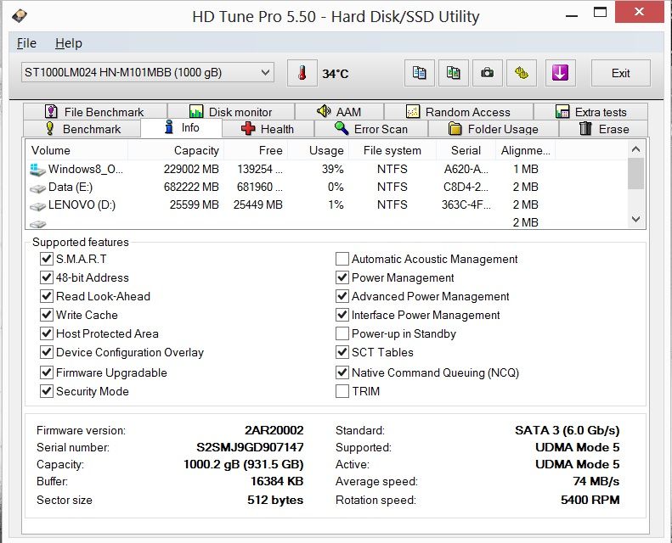Click the LENOVO (D:) drive icon
672x543 pixels.
(37, 206)
